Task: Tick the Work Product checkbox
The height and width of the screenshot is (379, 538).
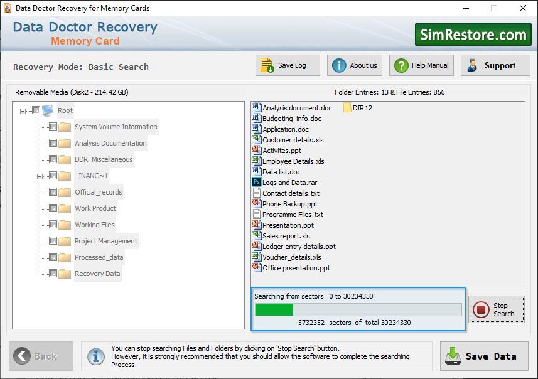Action: tap(53, 208)
